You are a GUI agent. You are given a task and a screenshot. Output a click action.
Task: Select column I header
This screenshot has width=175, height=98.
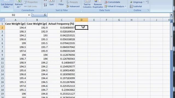click(x=144, y=20)
